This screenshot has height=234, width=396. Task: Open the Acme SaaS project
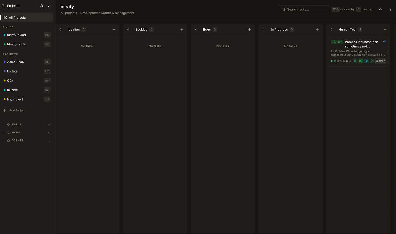[x=27, y=62]
